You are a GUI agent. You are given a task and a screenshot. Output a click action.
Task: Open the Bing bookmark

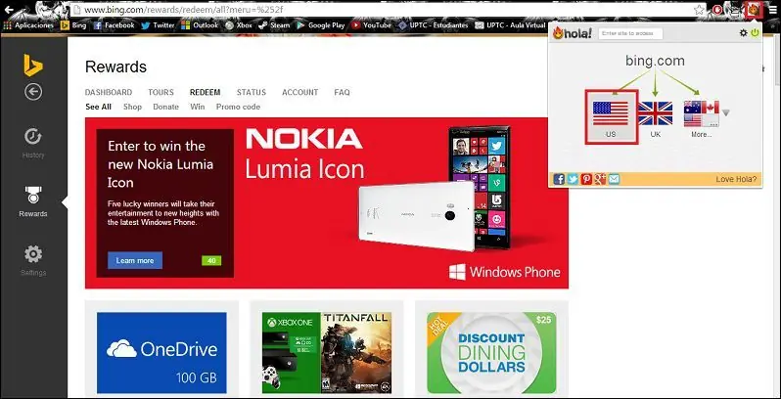[73, 24]
